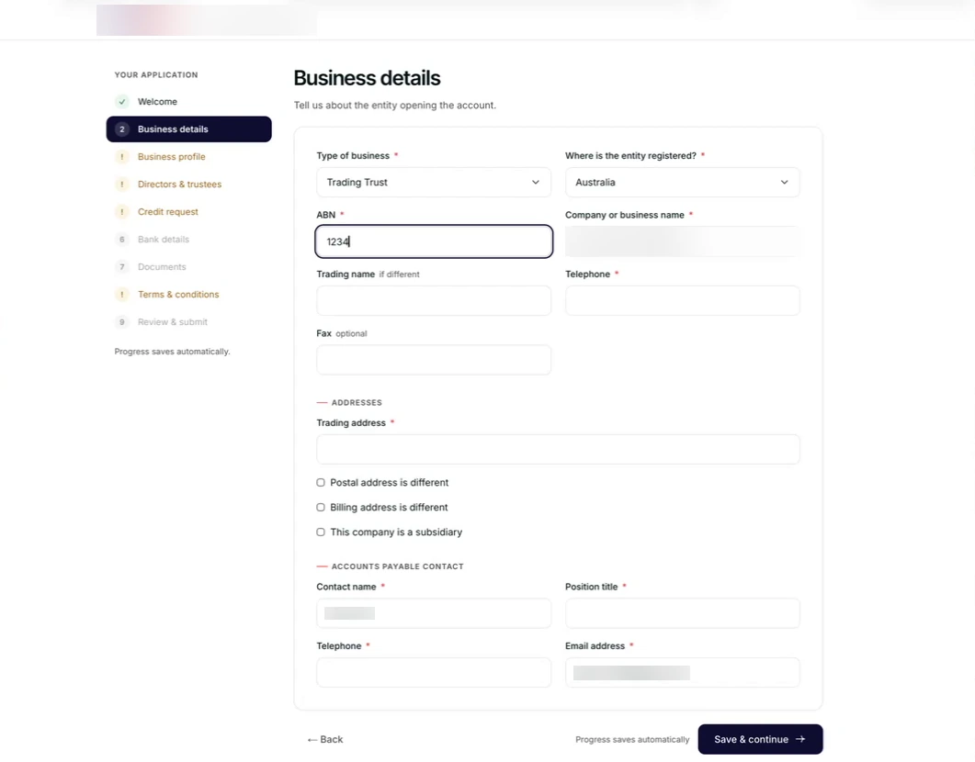
Task: Select the Business details step
Action: 188,129
